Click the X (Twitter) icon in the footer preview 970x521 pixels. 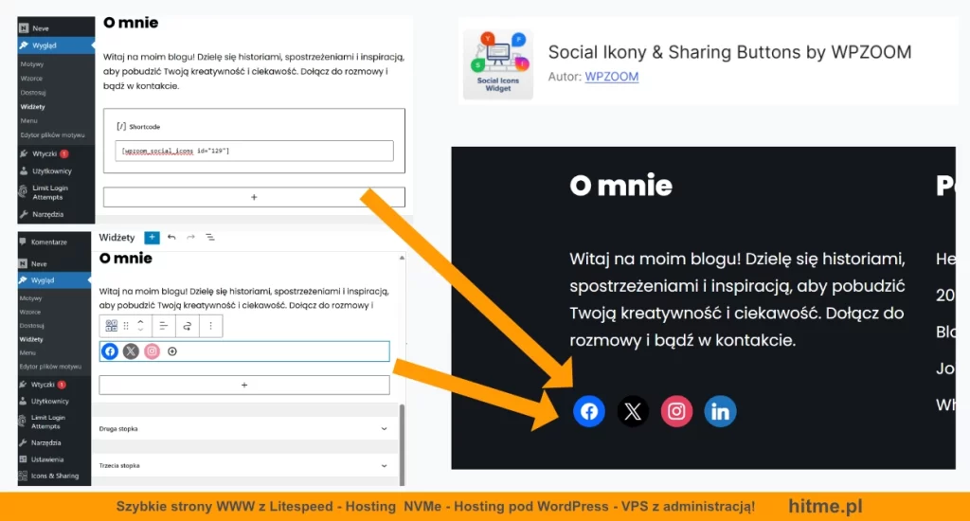[x=633, y=411]
